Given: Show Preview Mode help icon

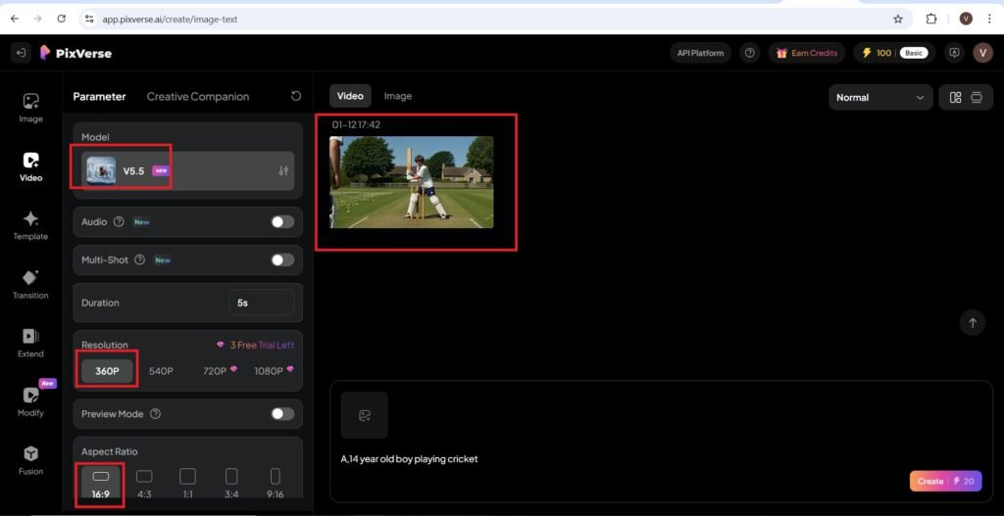Looking at the screenshot, I should (155, 414).
